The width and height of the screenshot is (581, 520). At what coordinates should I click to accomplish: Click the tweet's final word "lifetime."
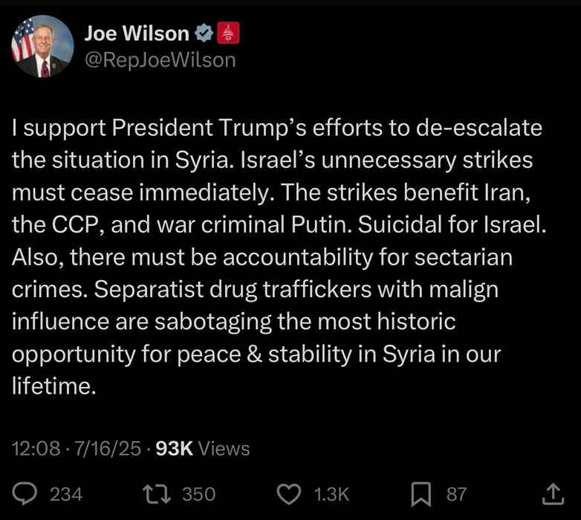tap(54, 386)
